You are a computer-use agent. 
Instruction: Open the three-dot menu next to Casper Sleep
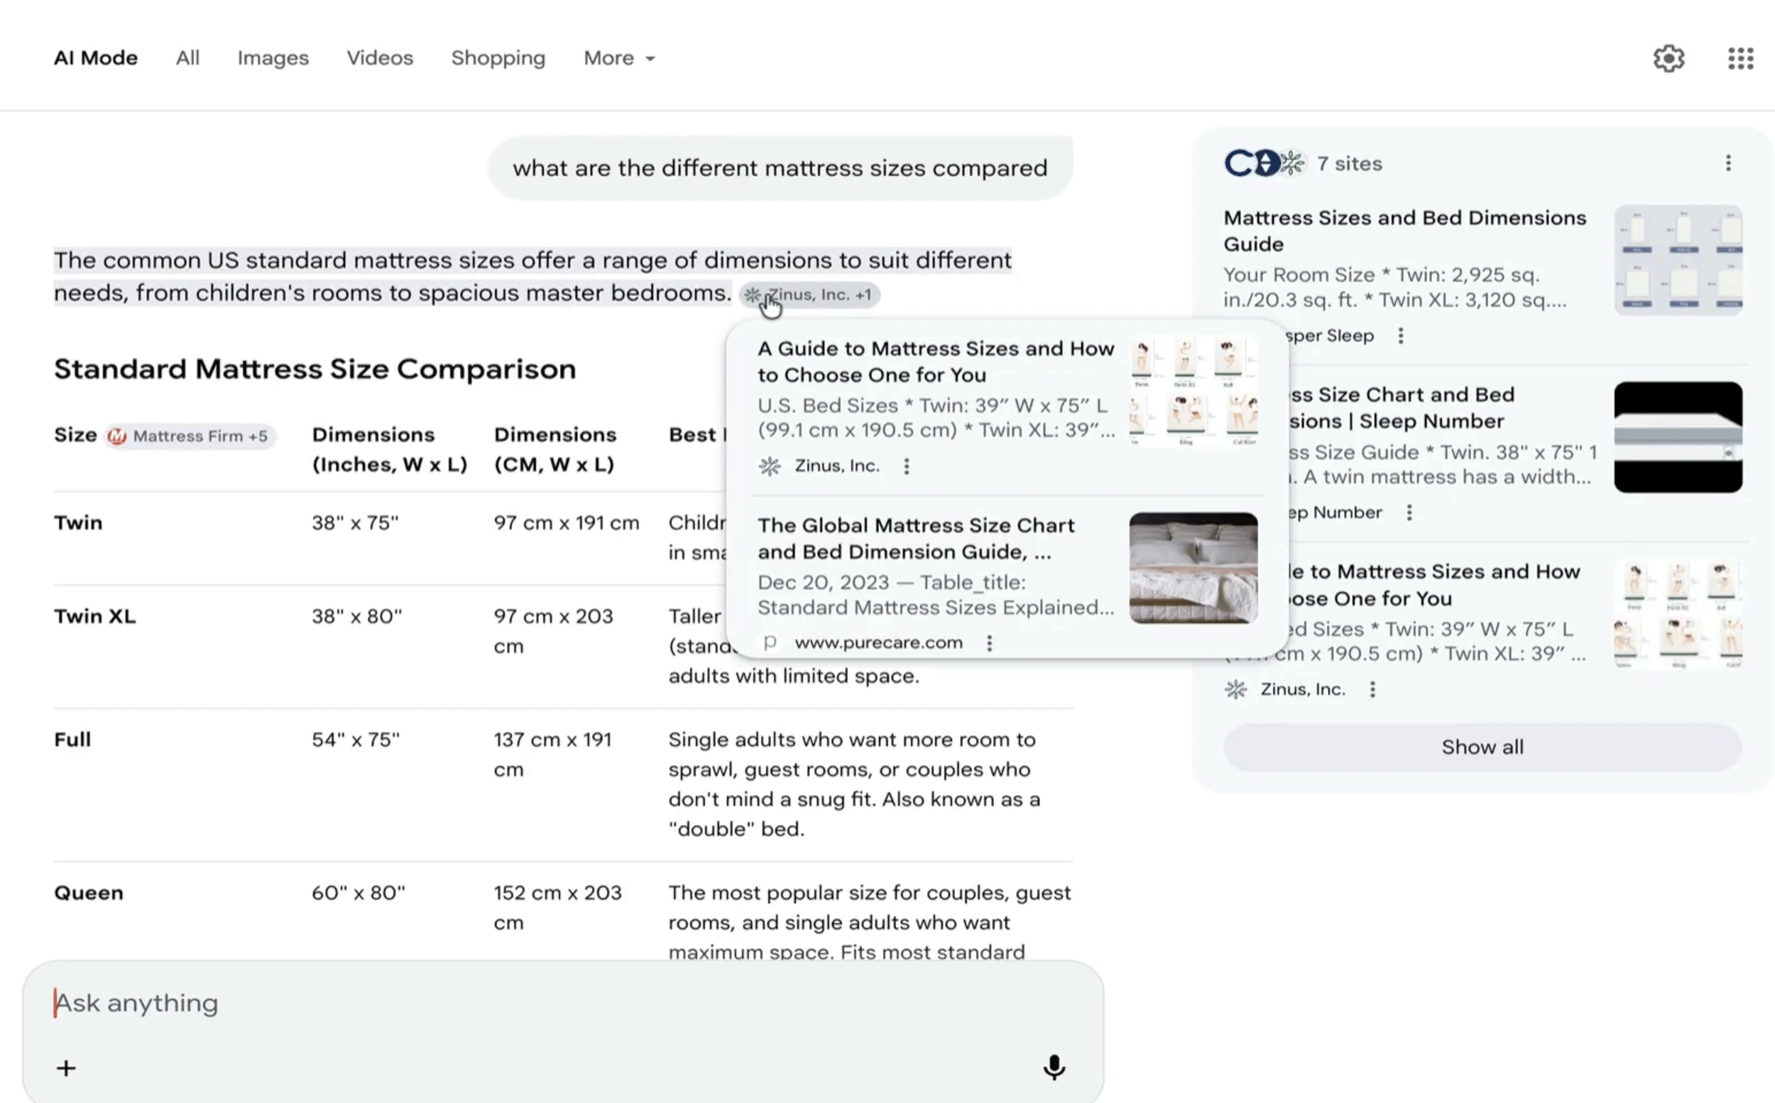point(1402,335)
